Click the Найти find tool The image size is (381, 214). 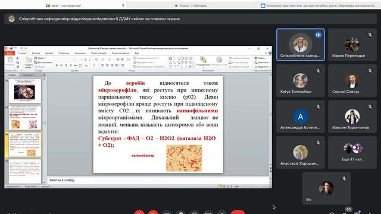click(x=260, y=58)
